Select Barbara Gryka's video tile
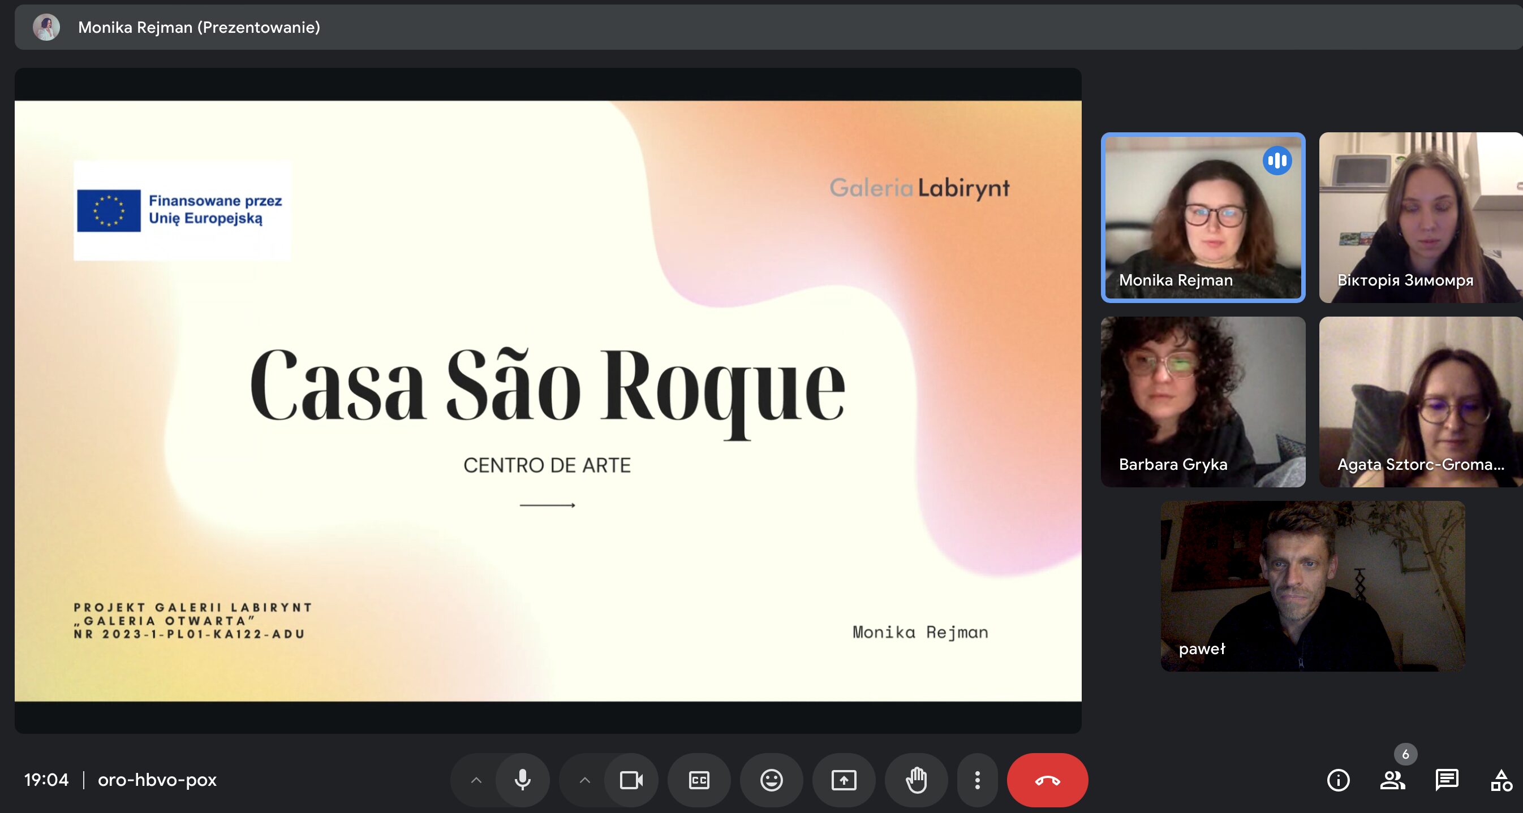The width and height of the screenshot is (1523, 813). [1203, 402]
